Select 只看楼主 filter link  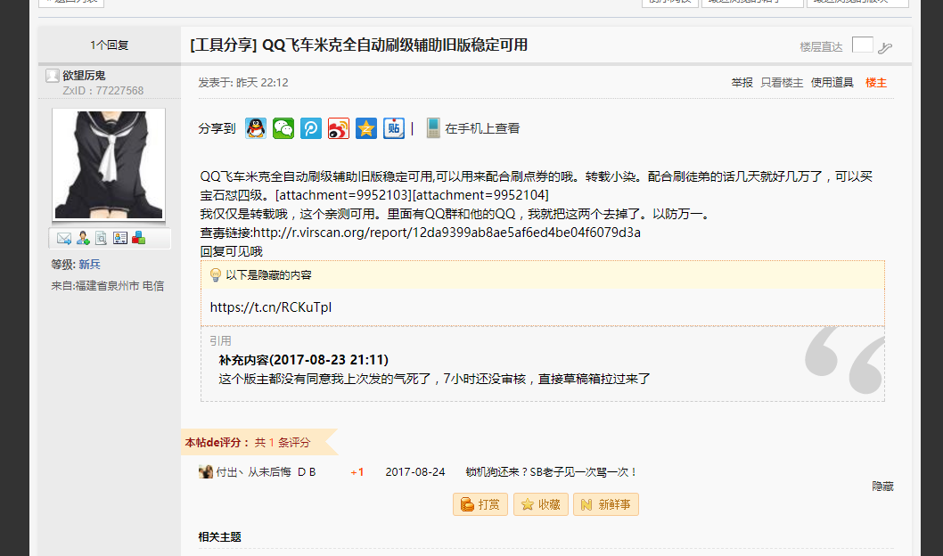[x=782, y=83]
